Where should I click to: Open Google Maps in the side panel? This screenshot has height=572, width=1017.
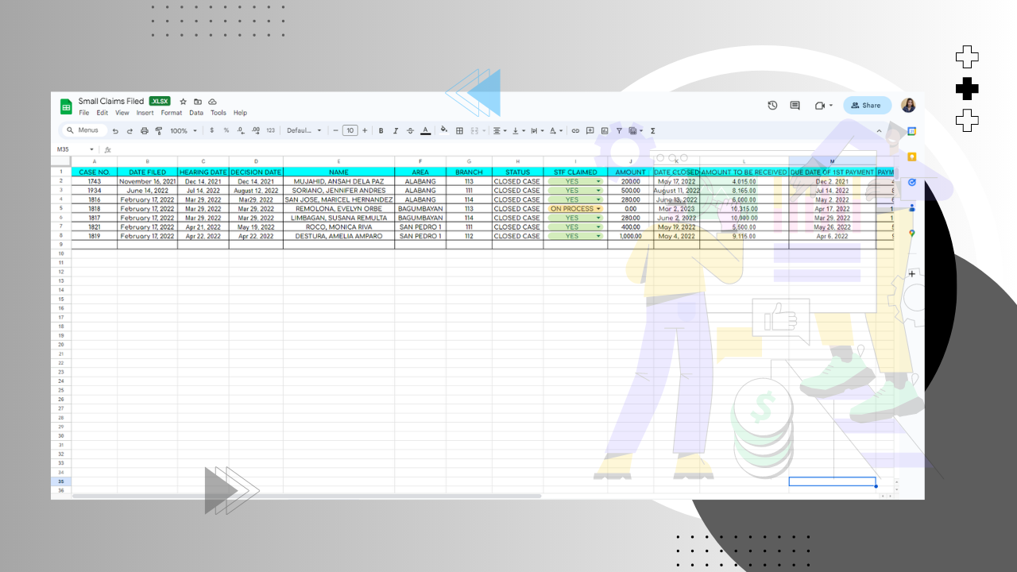(x=912, y=233)
